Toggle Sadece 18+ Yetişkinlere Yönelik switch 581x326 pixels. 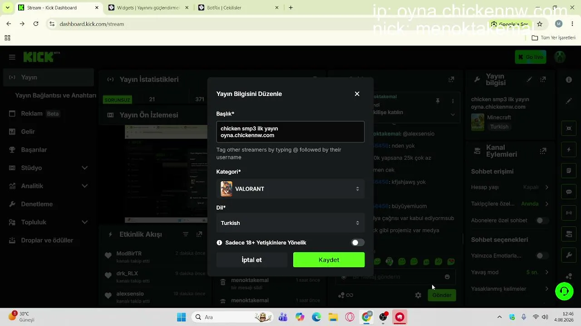(358, 243)
